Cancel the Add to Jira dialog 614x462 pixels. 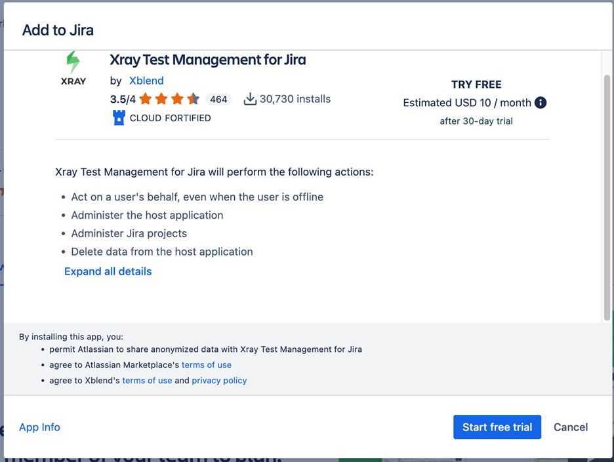571,427
